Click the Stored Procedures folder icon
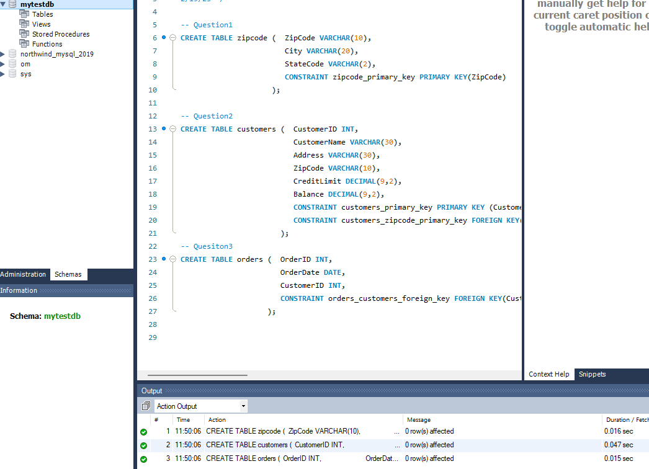Viewport: 649px width, 469px height. (24, 34)
